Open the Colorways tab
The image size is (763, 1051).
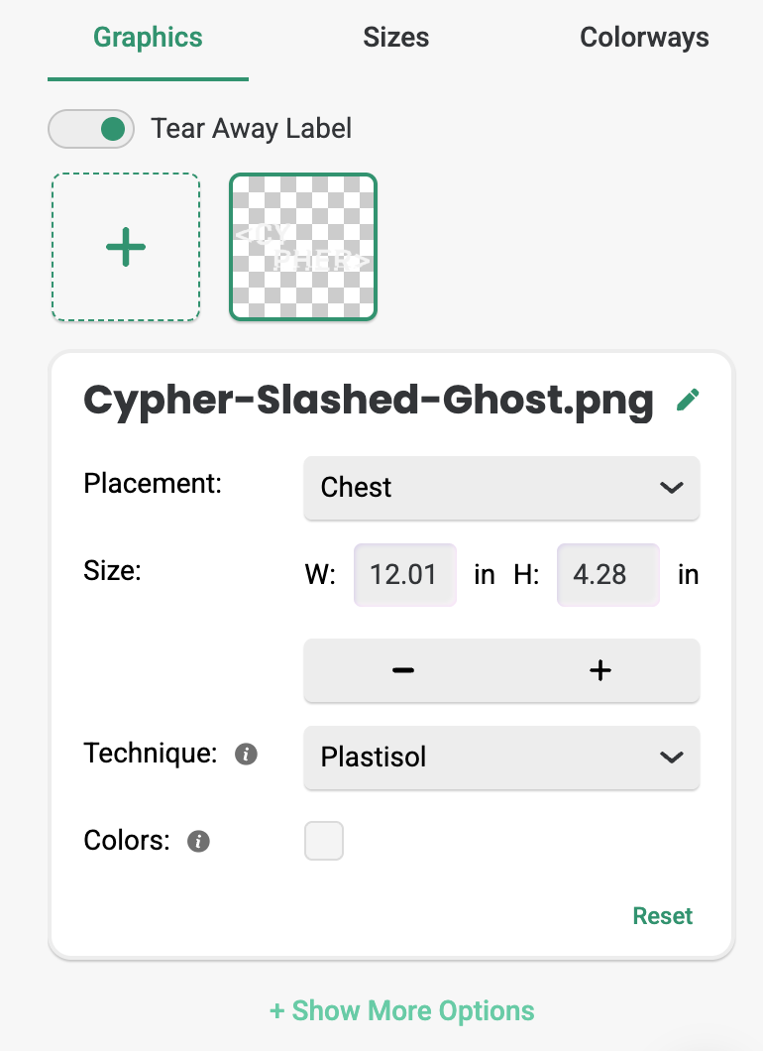tap(644, 38)
